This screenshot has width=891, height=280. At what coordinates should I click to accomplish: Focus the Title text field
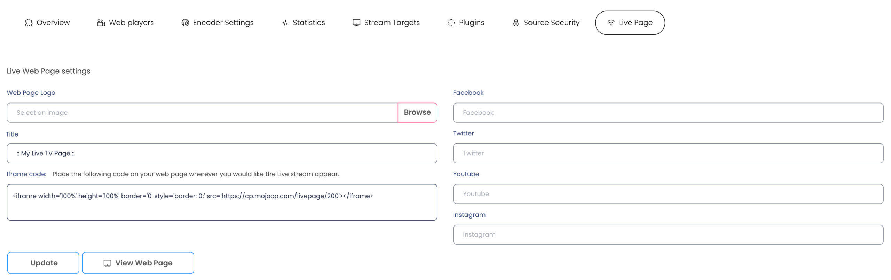[222, 154]
